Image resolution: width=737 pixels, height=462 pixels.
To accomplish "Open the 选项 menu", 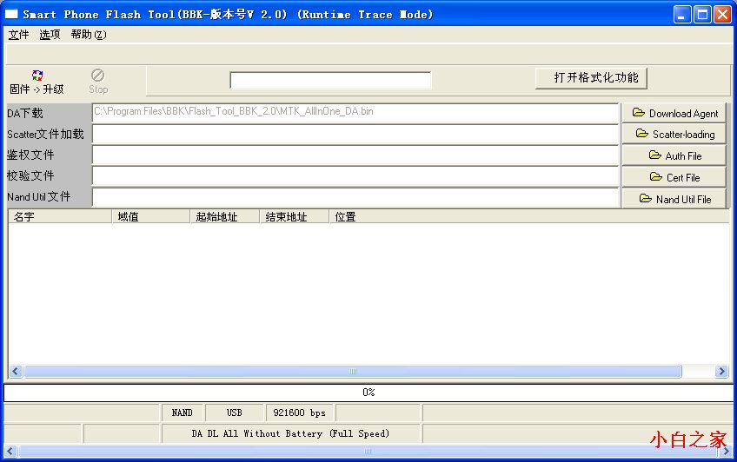I will coord(50,34).
